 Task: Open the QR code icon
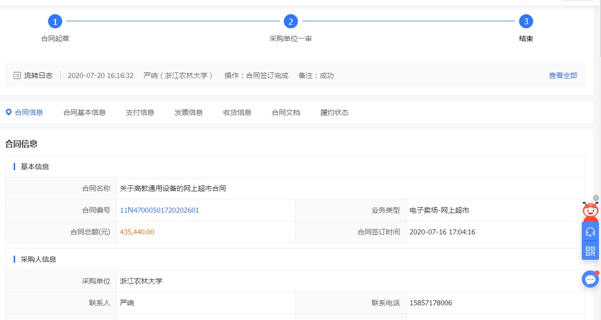tap(590, 251)
